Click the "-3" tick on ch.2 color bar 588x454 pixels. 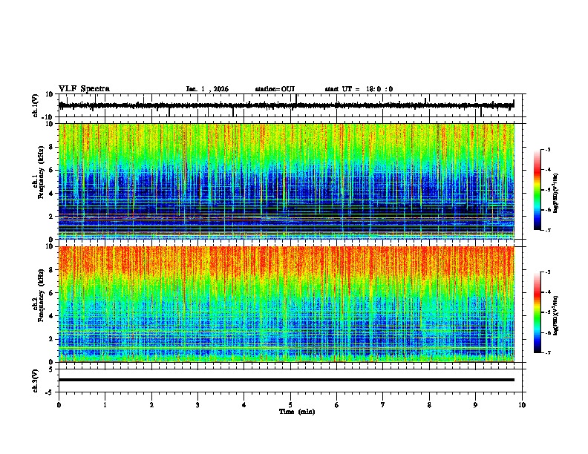pyautogui.click(x=547, y=272)
